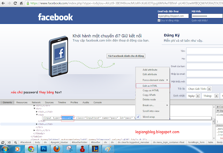Click the green HTTPS lock icon

[28, 3]
